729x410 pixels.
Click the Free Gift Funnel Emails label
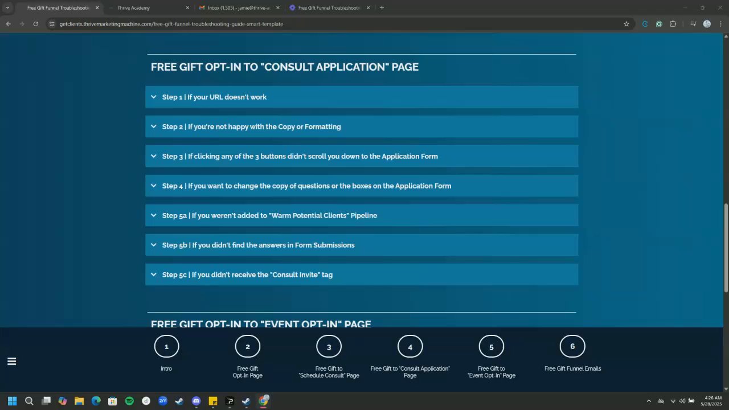572,368
